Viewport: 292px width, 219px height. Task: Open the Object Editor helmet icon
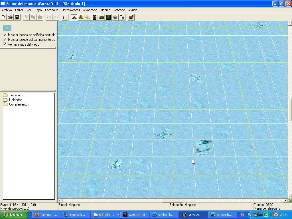click(95, 17)
